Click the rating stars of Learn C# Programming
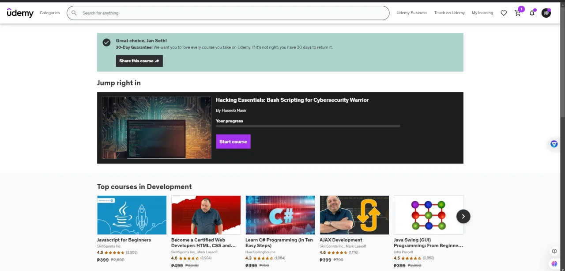Viewport: 565px width, 271px height. pyautogui.click(x=263, y=258)
